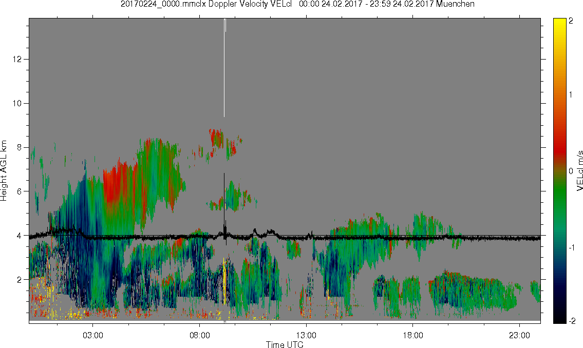The height and width of the screenshot is (348, 583).
Task: Click the white vertical line near 09:00
Action: tap(224, 67)
